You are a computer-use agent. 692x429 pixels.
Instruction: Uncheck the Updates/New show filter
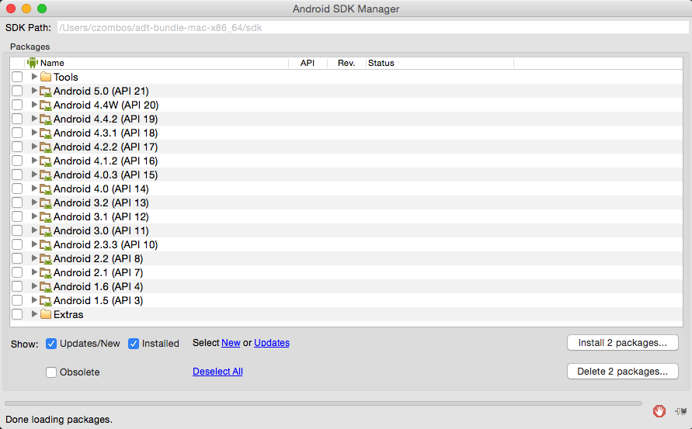(x=51, y=344)
